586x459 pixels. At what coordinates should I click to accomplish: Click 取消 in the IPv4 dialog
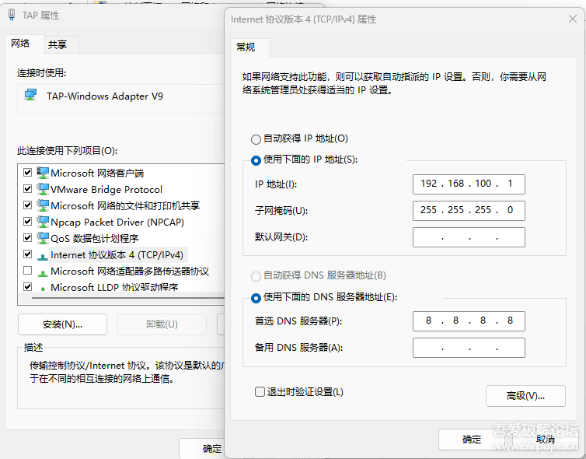point(546,440)
